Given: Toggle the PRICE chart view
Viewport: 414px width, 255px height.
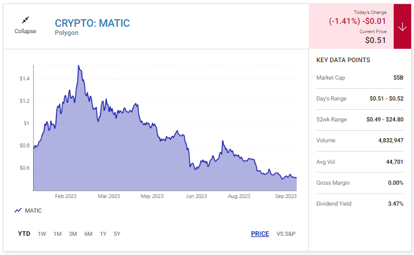Looking at the screenshot, I should pos(260,234).
